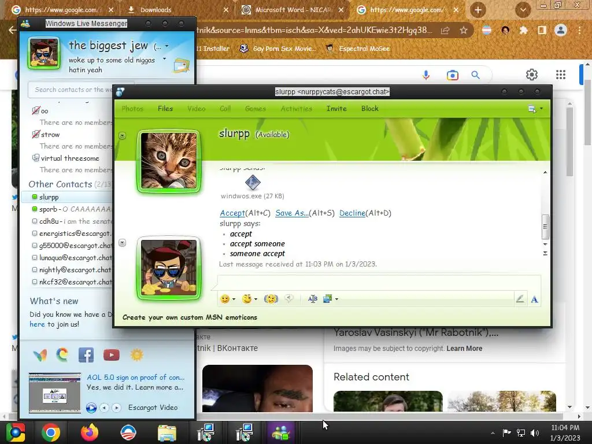Open the emoticon picker in the chat toolbar
The height and width of the screenshot is (444, 592).
click(225, 299)
